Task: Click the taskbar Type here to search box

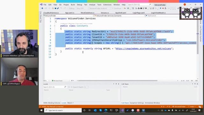Action: 63,110
